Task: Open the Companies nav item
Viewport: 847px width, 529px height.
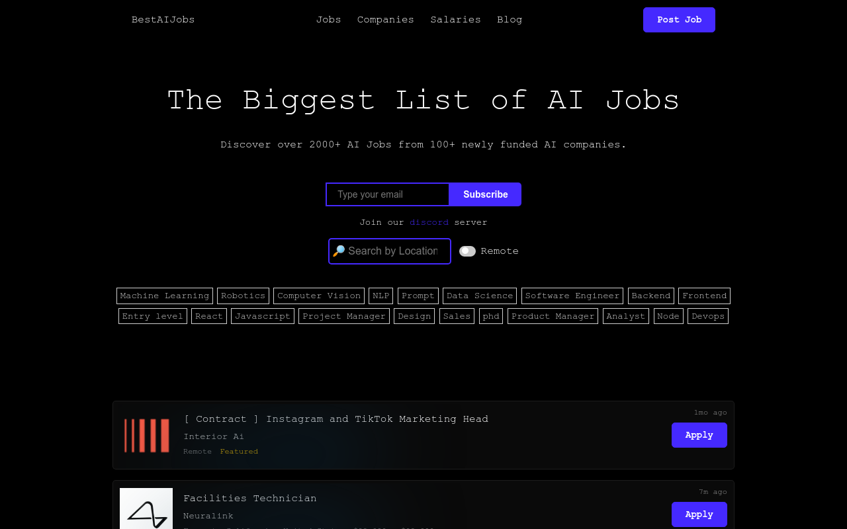Action: [385, 20]
